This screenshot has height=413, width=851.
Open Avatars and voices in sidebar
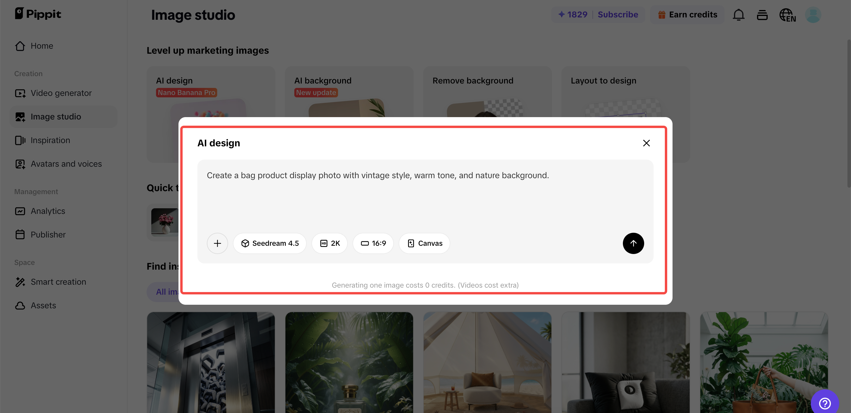(x=66, y=164)
